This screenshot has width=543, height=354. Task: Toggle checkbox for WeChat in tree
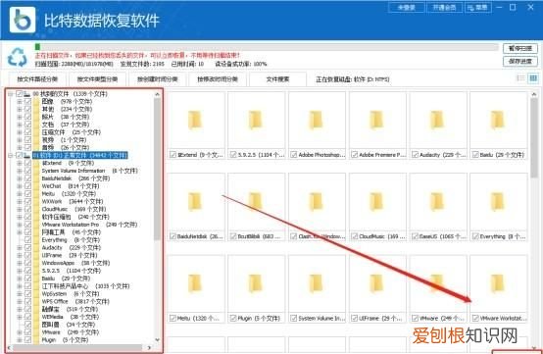tap(28, 186)
